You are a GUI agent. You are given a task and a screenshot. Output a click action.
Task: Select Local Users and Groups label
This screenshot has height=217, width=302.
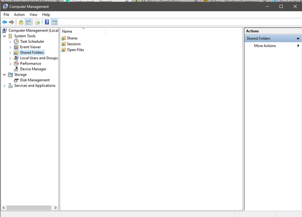[39, 58]
